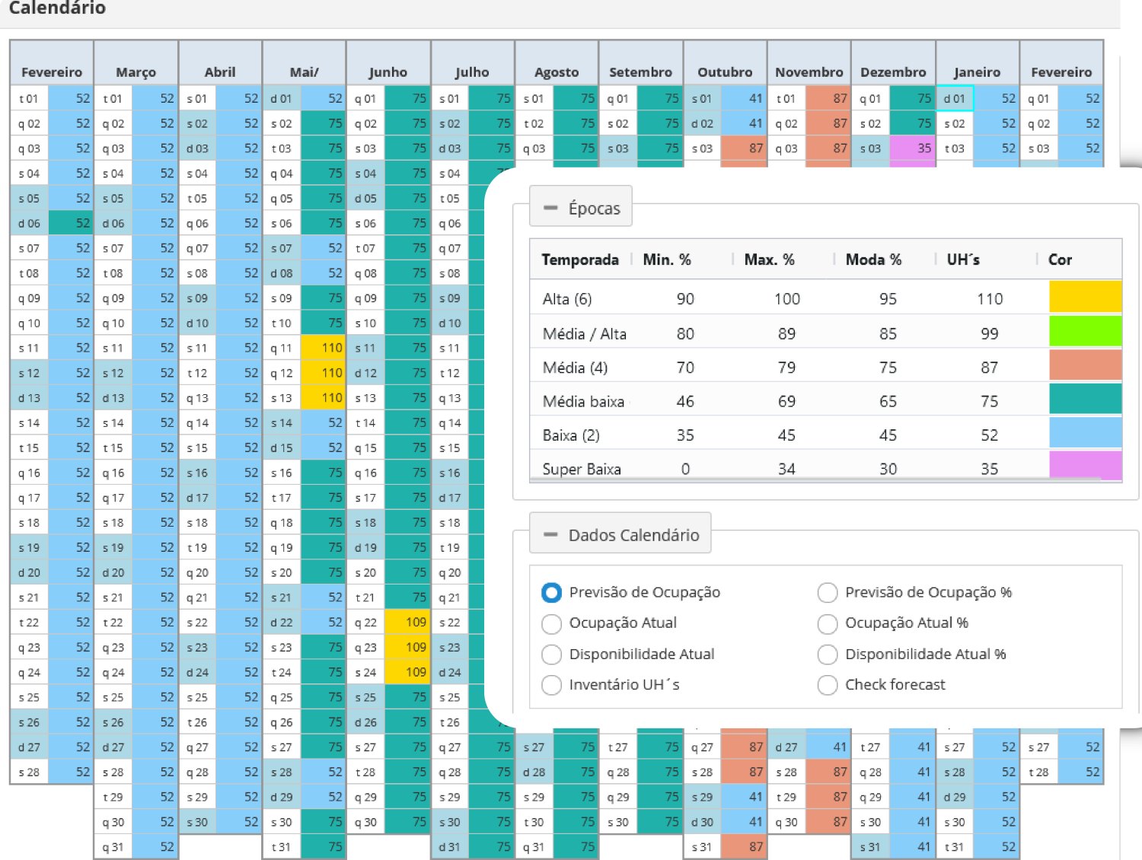Select Ocupação Atual radio option
The image size is (1142, 860).
click(x=552, y=623)
